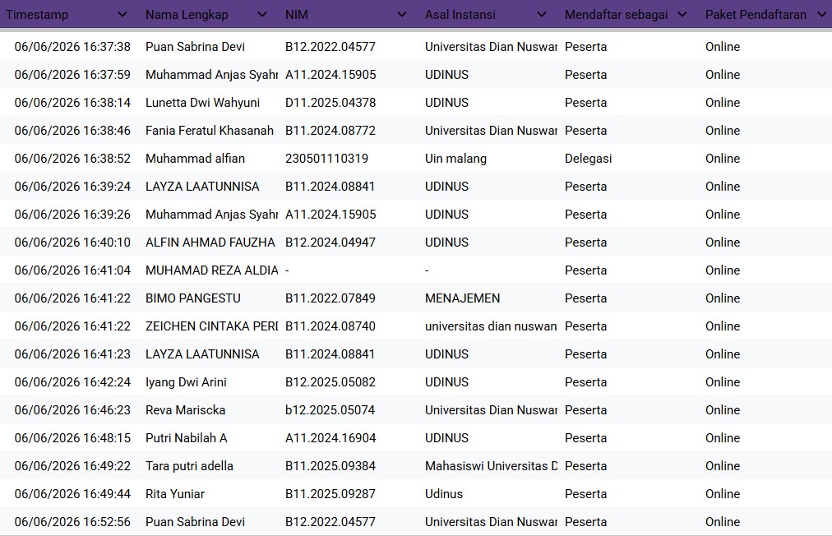Select the Uin malang cell
832x536 pixels.
tap(489, 158)
